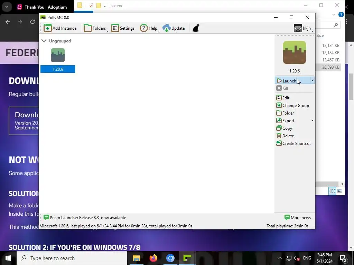Image resolution: width=354 pixels, height=265 pixels.
Task: Open Chromium from the taskbar
Action: pos(170,258)
